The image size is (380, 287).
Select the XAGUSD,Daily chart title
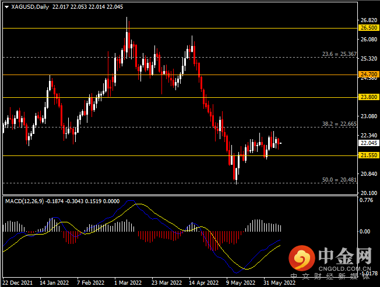pos(30,7)
